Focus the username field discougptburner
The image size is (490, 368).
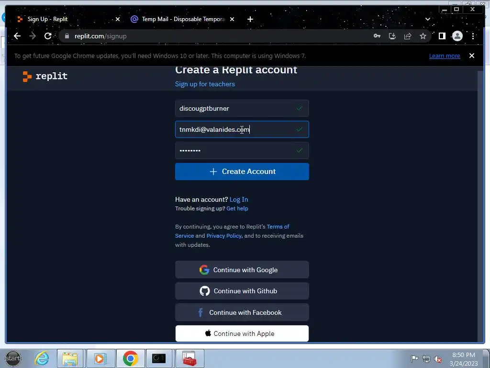click(x=242, y=108)
